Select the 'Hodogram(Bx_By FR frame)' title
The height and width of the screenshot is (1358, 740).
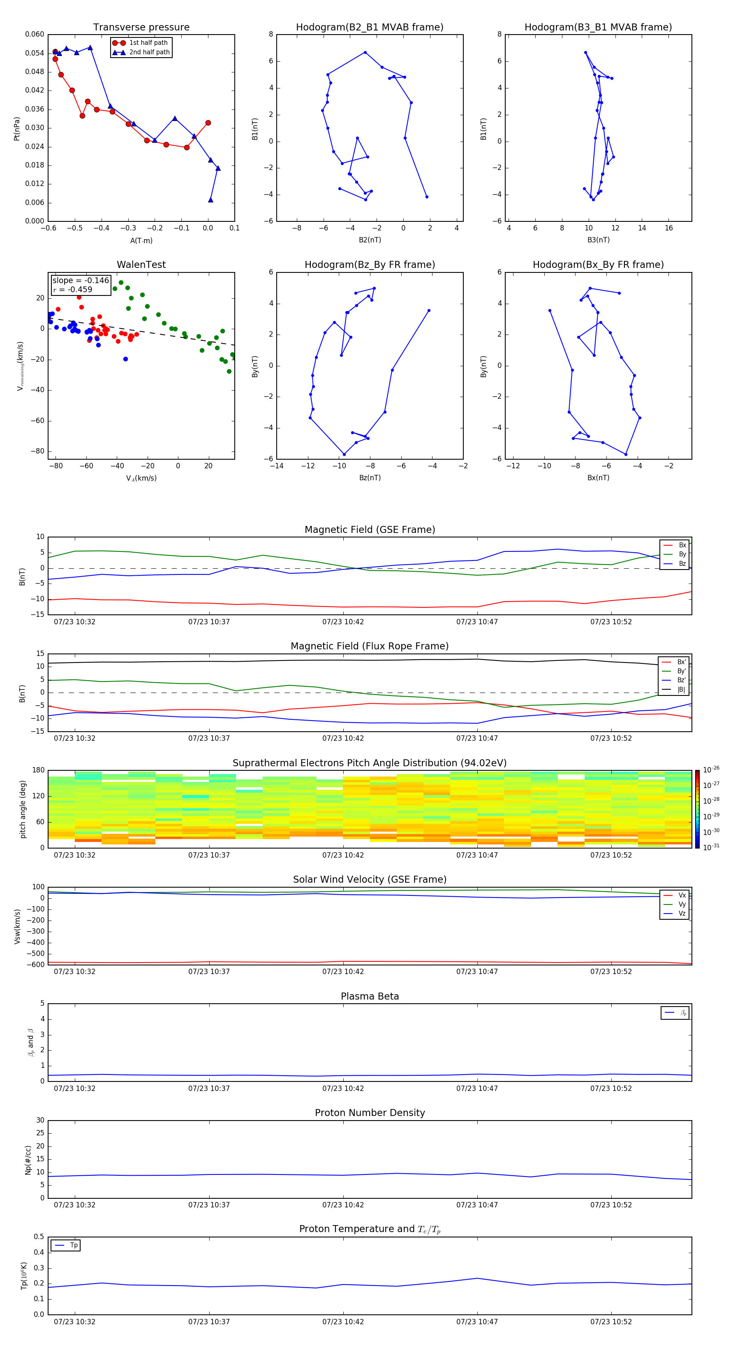[x=598, y=265]
